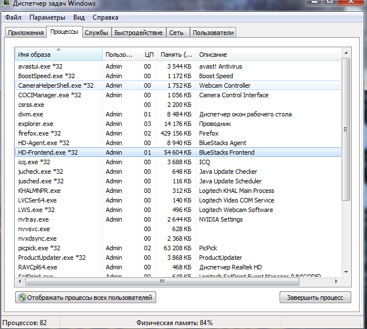The width and height of the screenshot is (367, 329).
Task: Switch to the Службы tab
Action: click(x=96, y=33)
